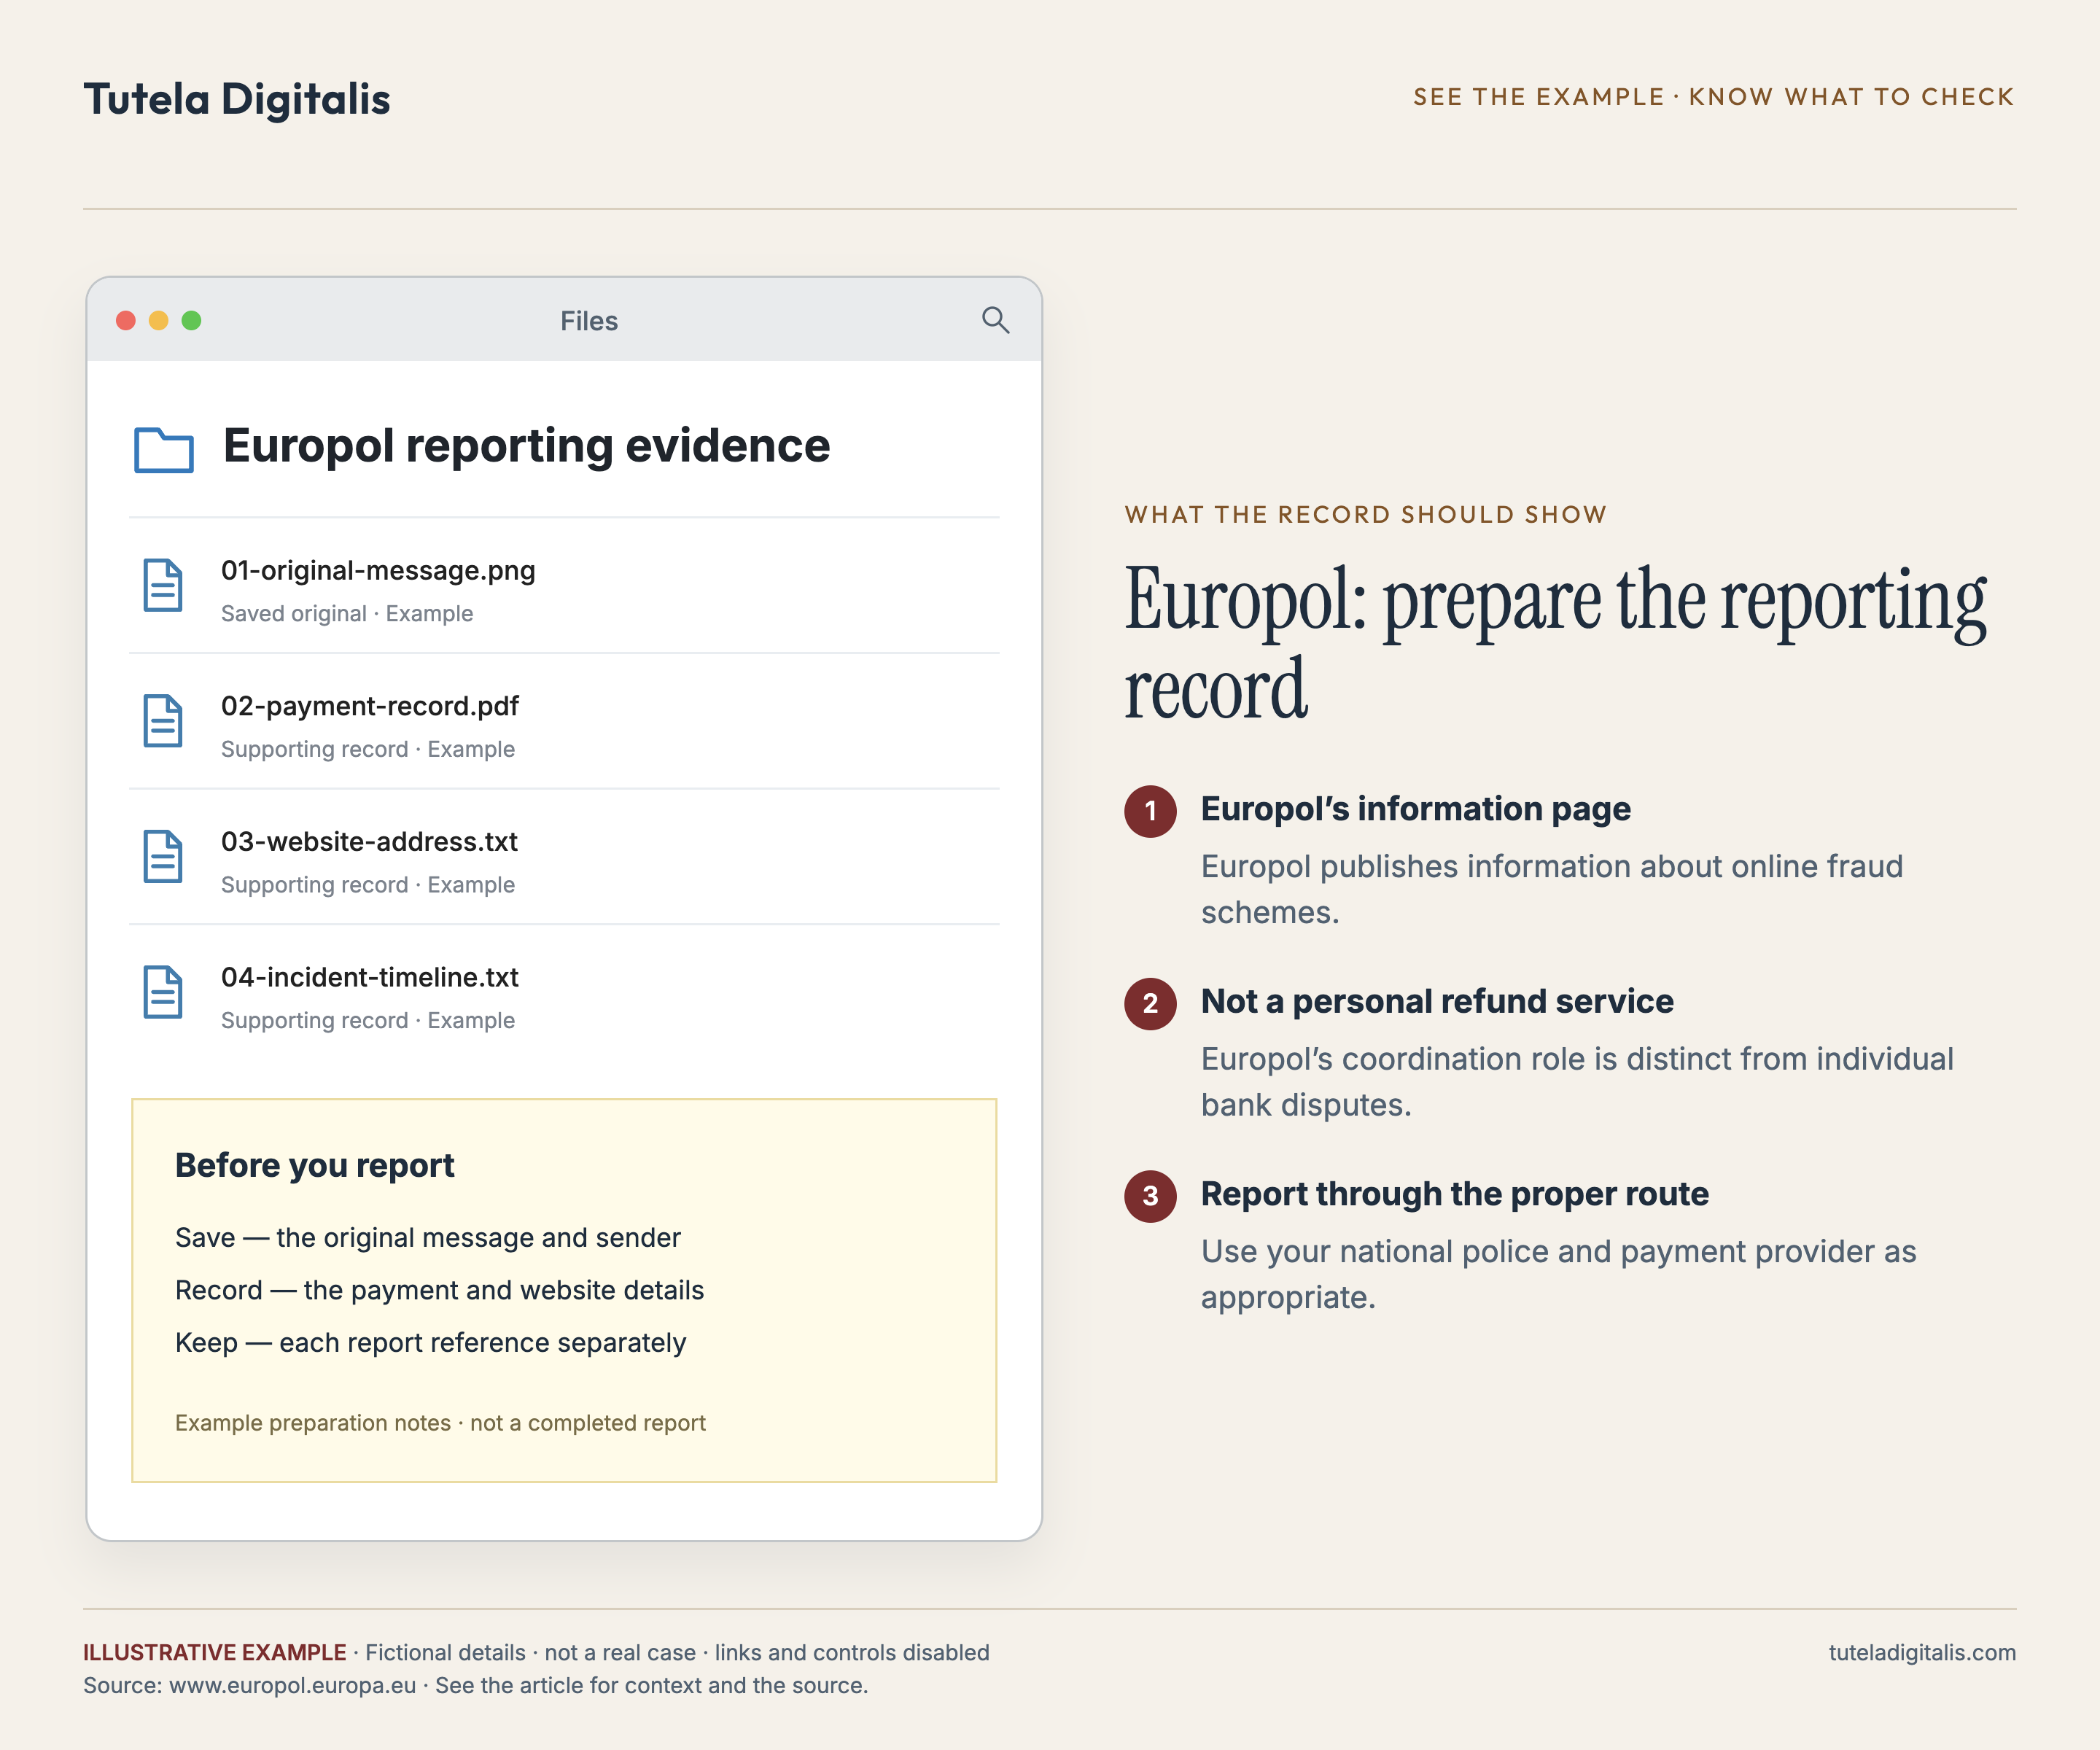Screen dimensions: 2100x1750
Task: Click 'WHAT THE RECORD SHOULD SHOW' label
Action: pyautogui.click(x=1365, y=515)
